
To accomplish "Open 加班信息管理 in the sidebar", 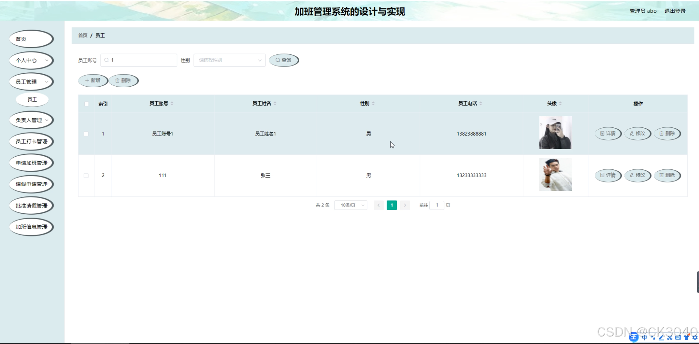I will pyautogui.click(x=31, y=227).
